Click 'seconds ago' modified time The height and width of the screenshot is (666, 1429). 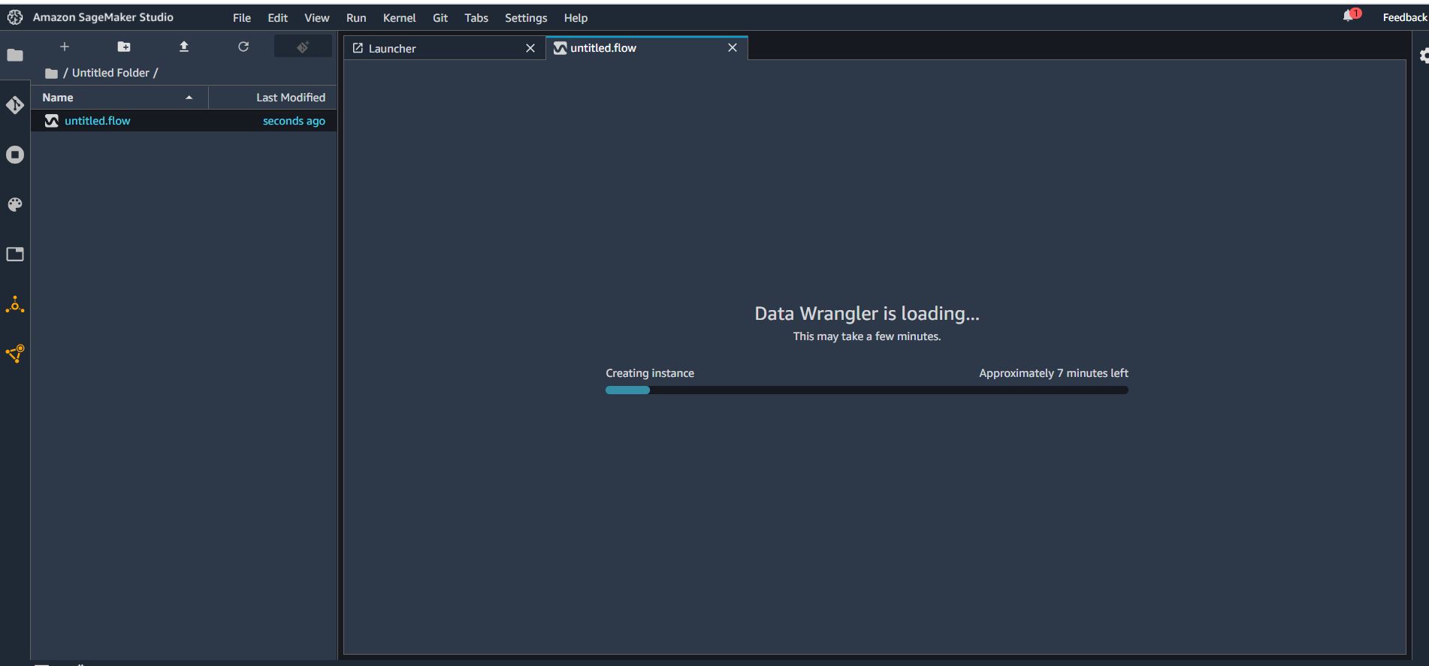(x=294, y=121)
